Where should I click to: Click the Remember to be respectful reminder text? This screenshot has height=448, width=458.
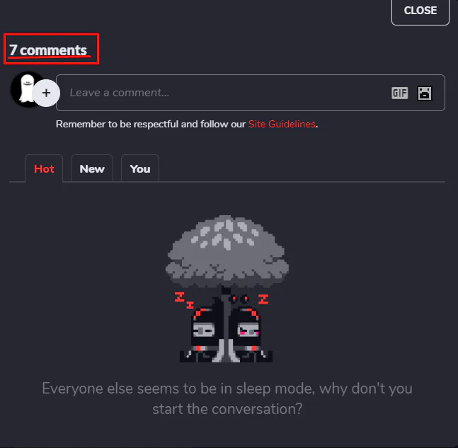187,124
